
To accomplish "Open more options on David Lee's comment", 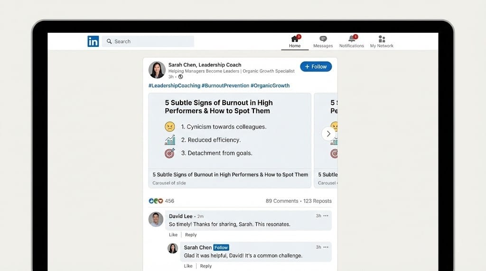I will tap(326, 216).
